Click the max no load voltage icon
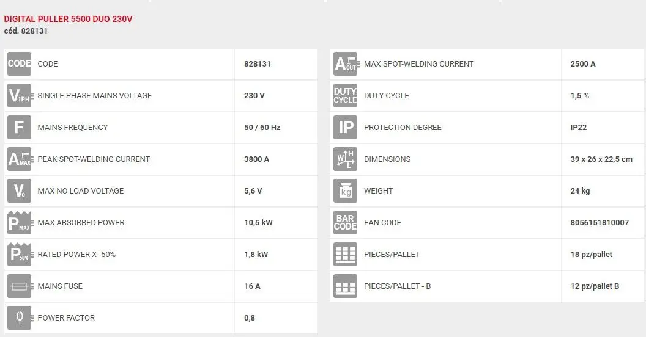The image size is (646, 337). tap(19, 191)
